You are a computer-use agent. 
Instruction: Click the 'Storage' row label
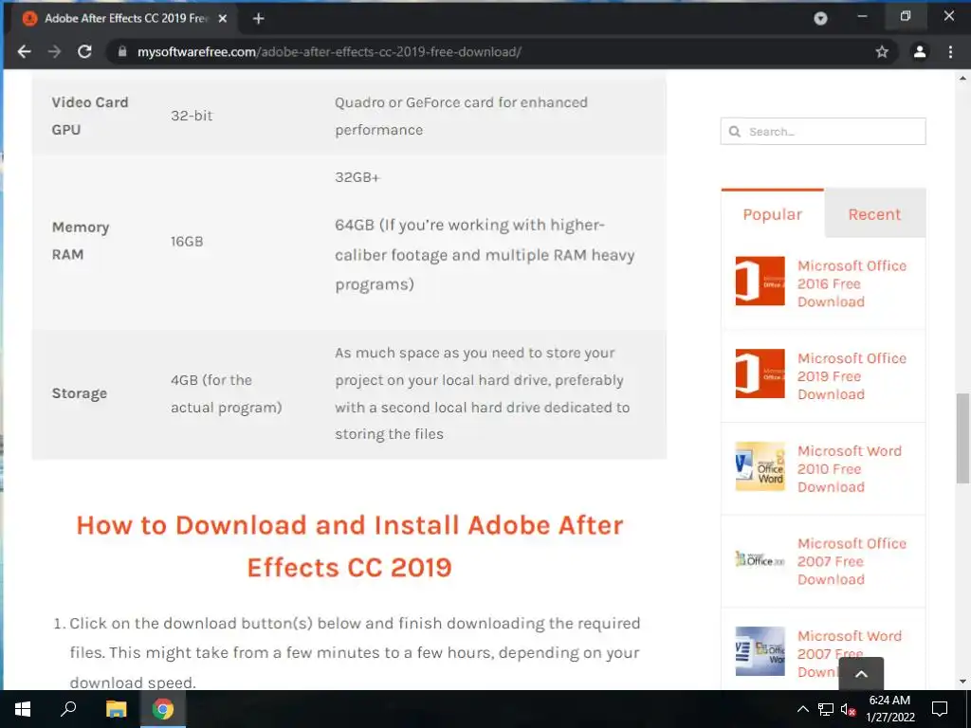coord(80,393)
